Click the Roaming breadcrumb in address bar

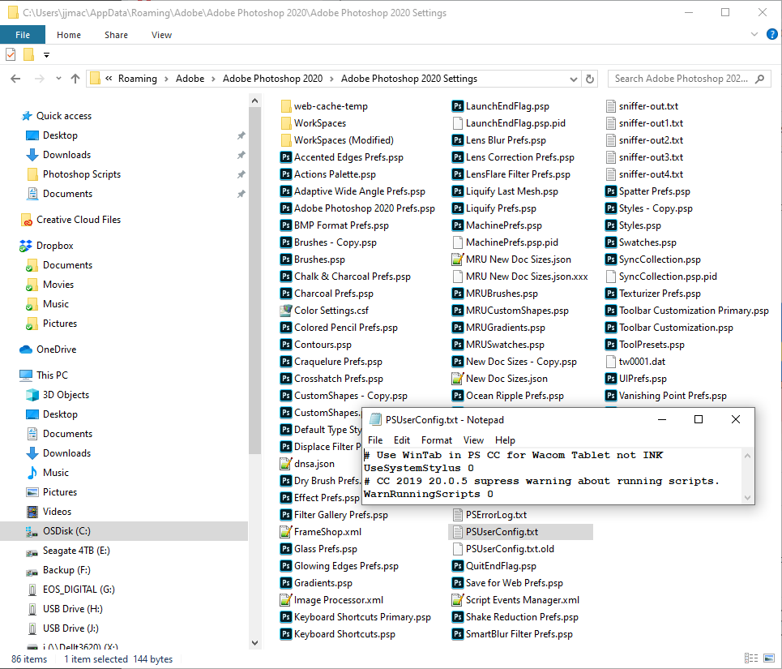(138, 79)
